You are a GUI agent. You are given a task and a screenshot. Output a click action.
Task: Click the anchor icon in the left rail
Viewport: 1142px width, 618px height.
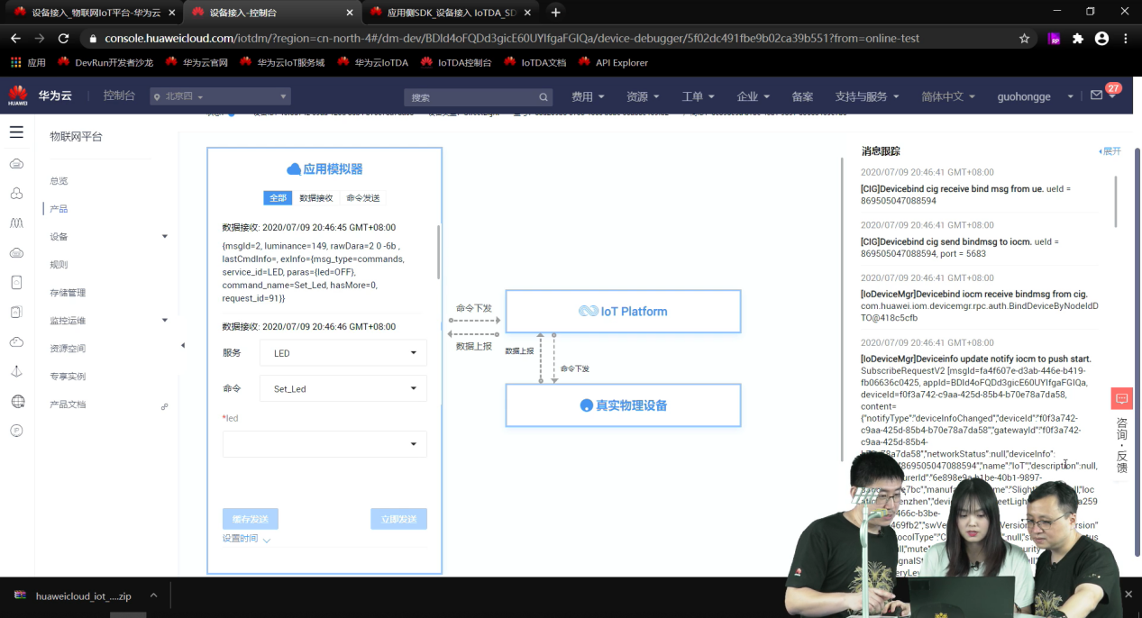[x=16, y=371]
